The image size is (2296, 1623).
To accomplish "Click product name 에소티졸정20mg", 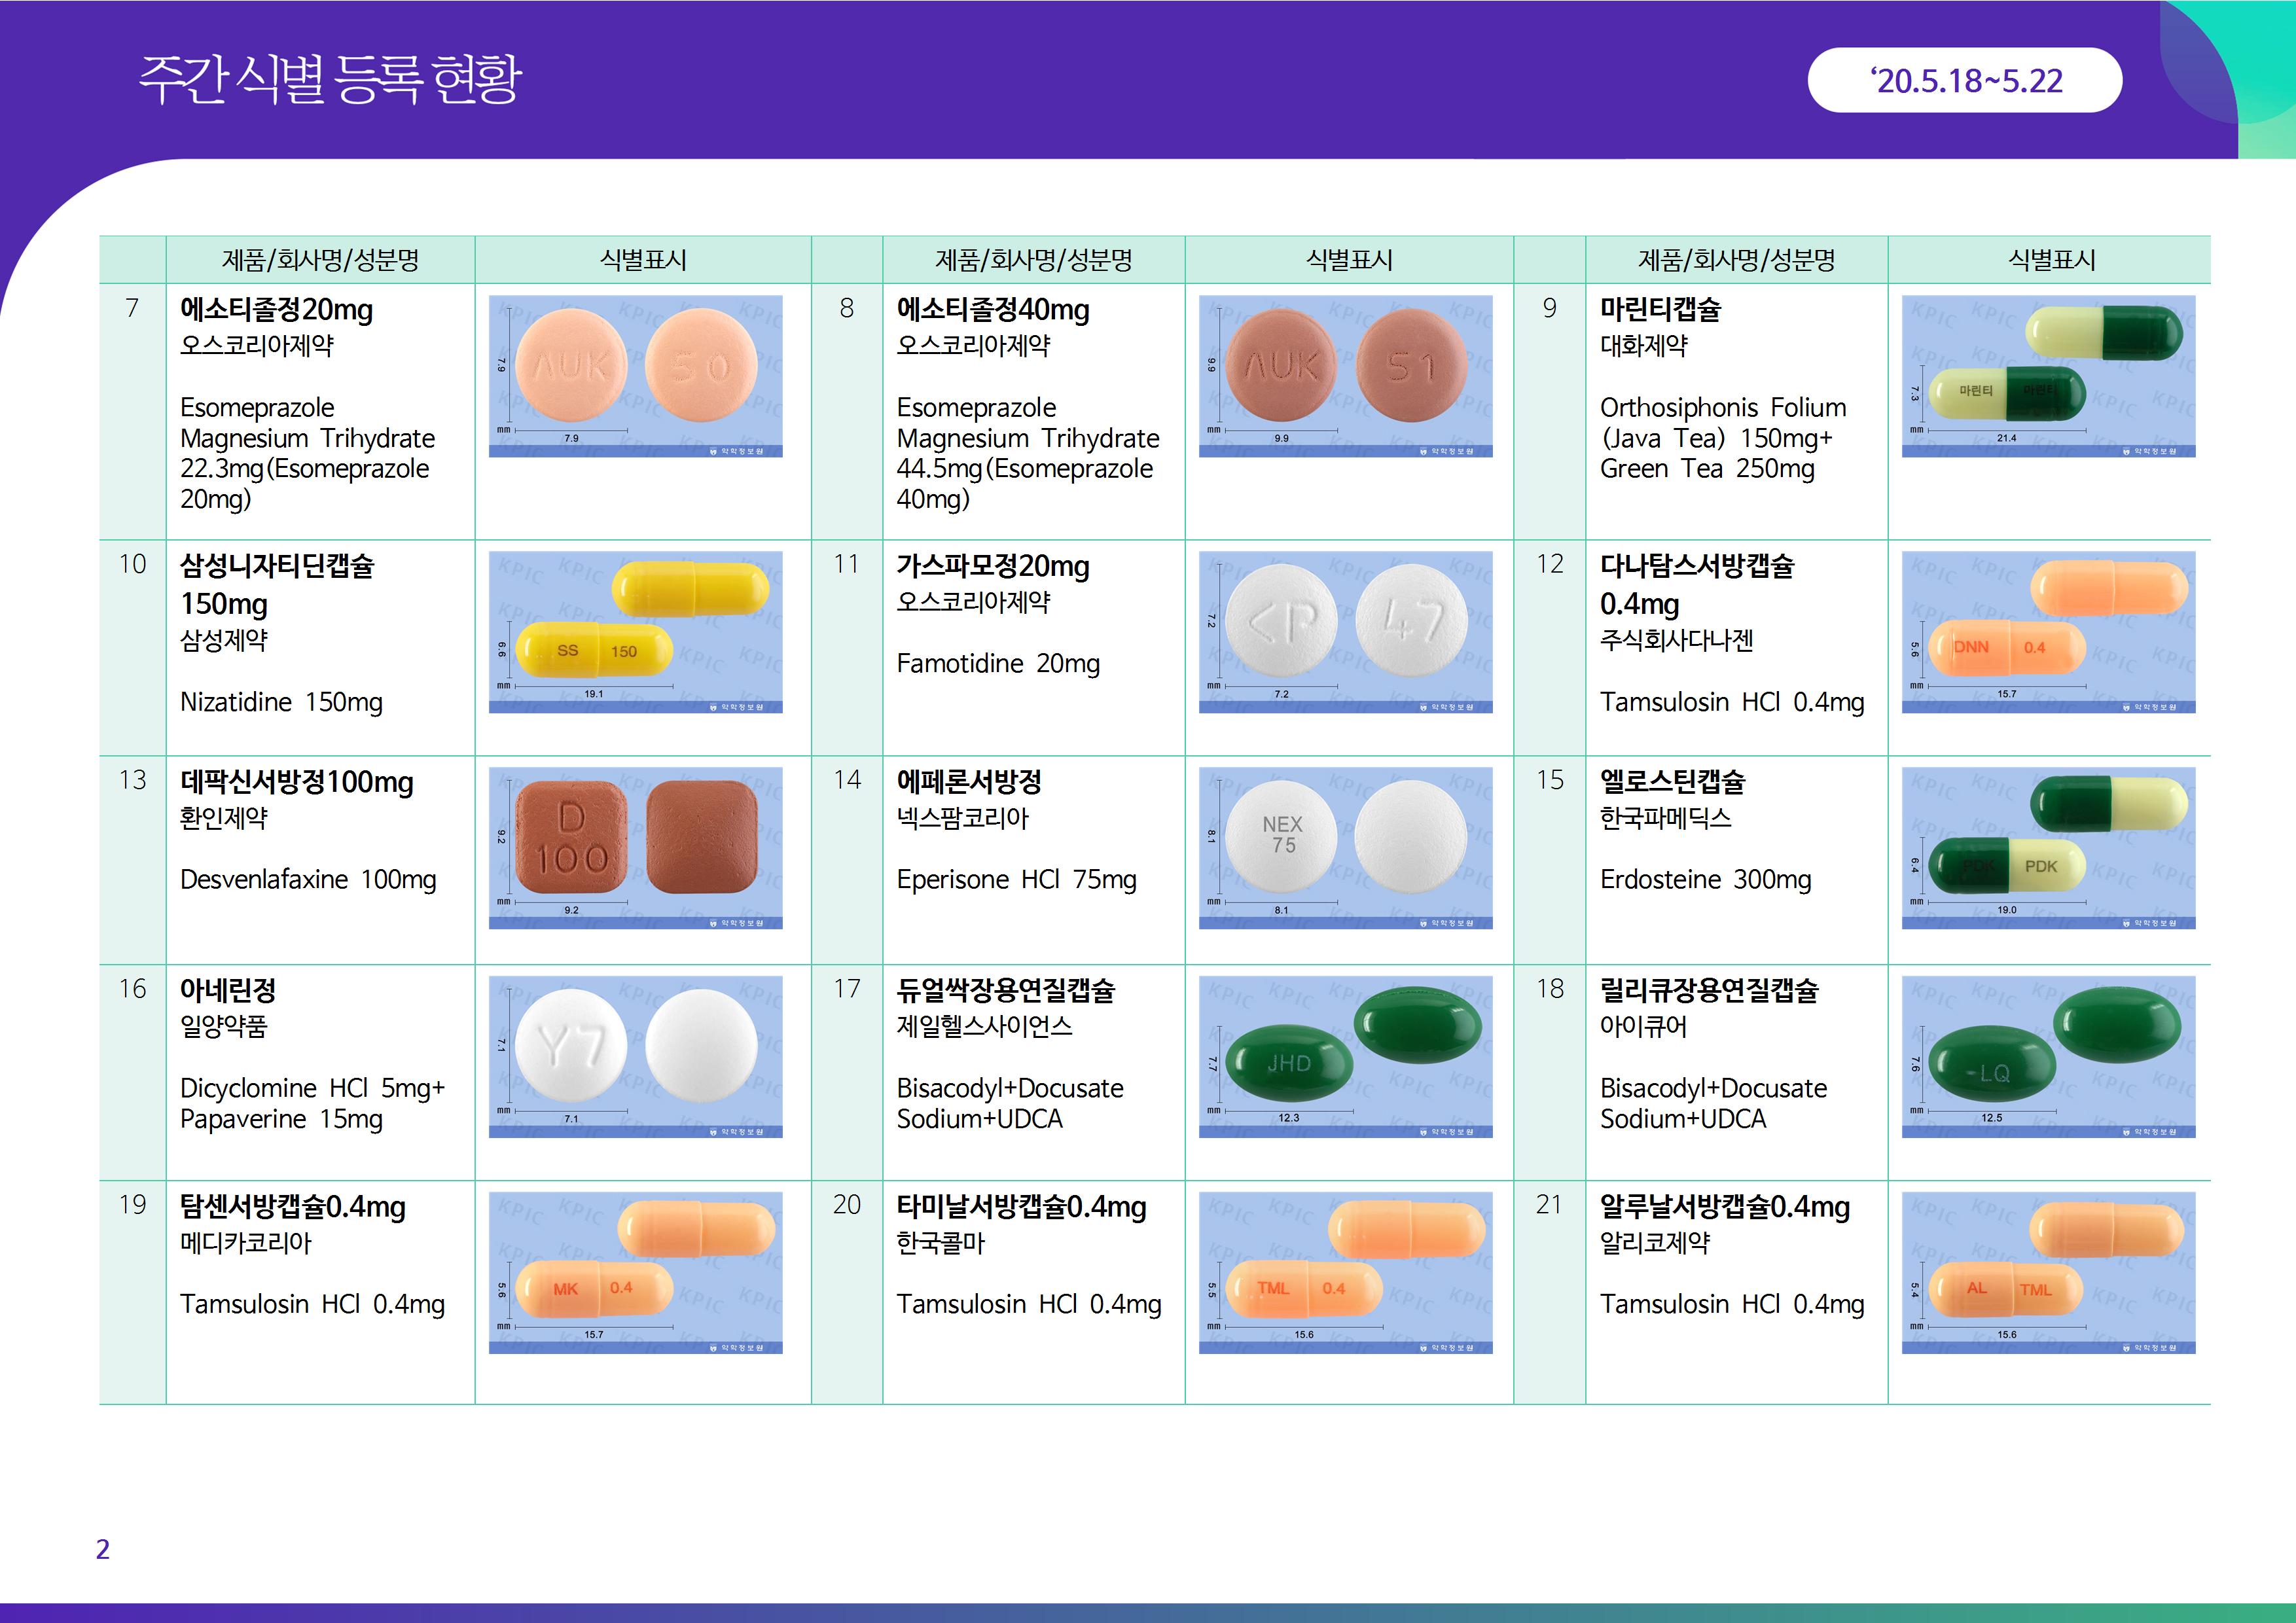I will (276, 310).
